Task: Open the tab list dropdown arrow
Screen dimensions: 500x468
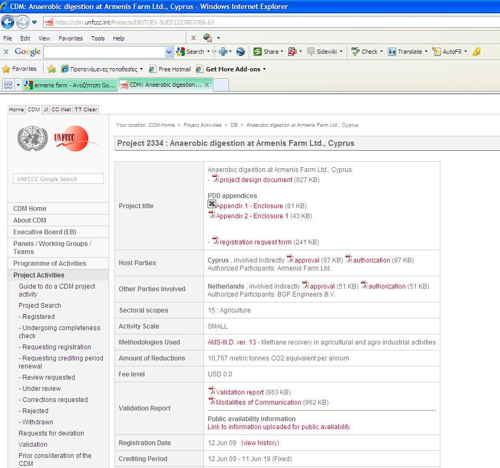Action: tap(18, 85)
